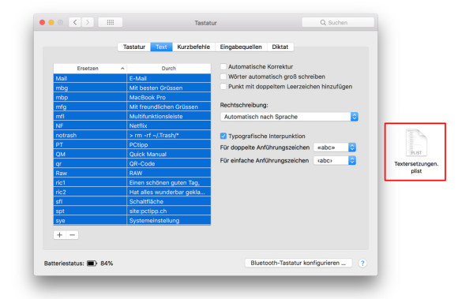Viewport: 458px width, 299px height.
Task: Open help with the question mark button
Action: (x=362, y=263)
